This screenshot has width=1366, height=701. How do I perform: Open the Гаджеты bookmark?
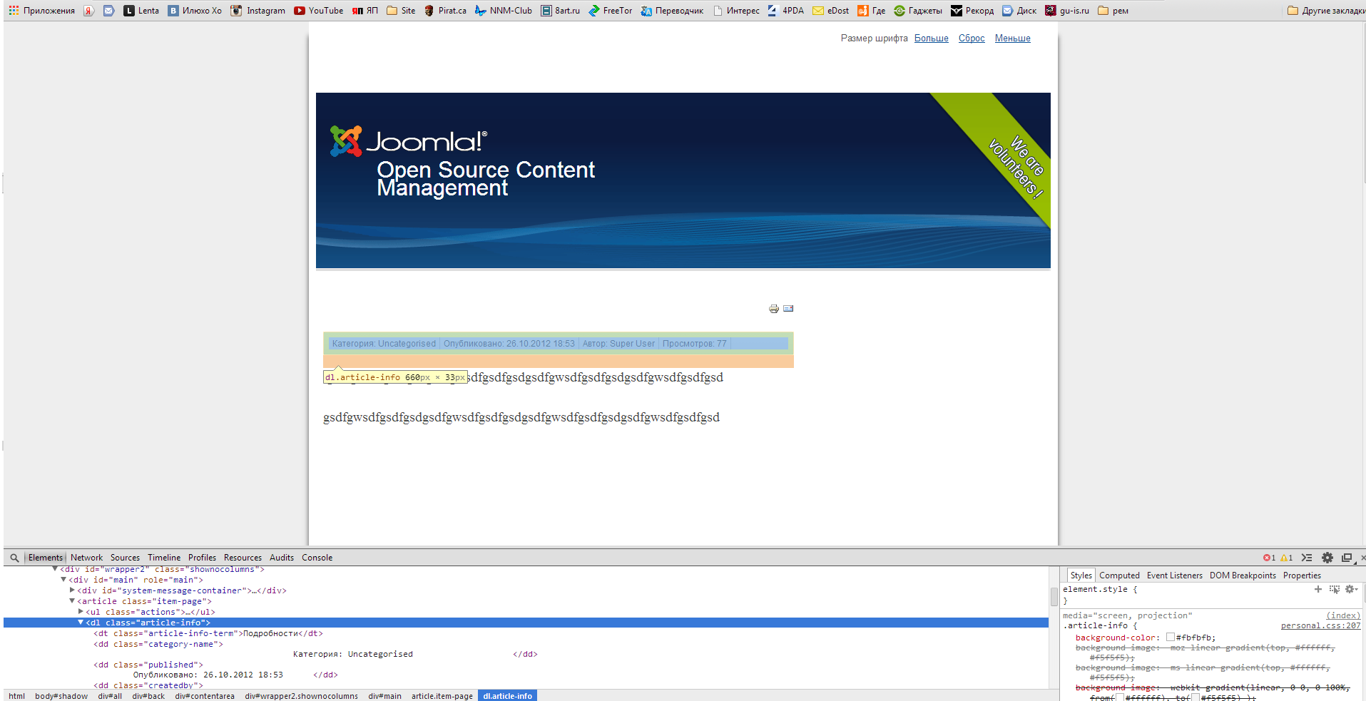(x=918, y=11)
